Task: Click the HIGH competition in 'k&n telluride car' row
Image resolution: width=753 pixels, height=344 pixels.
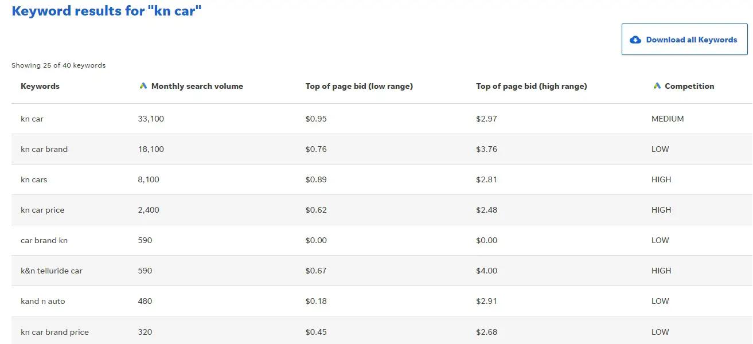Action: [x=661, y=271]
